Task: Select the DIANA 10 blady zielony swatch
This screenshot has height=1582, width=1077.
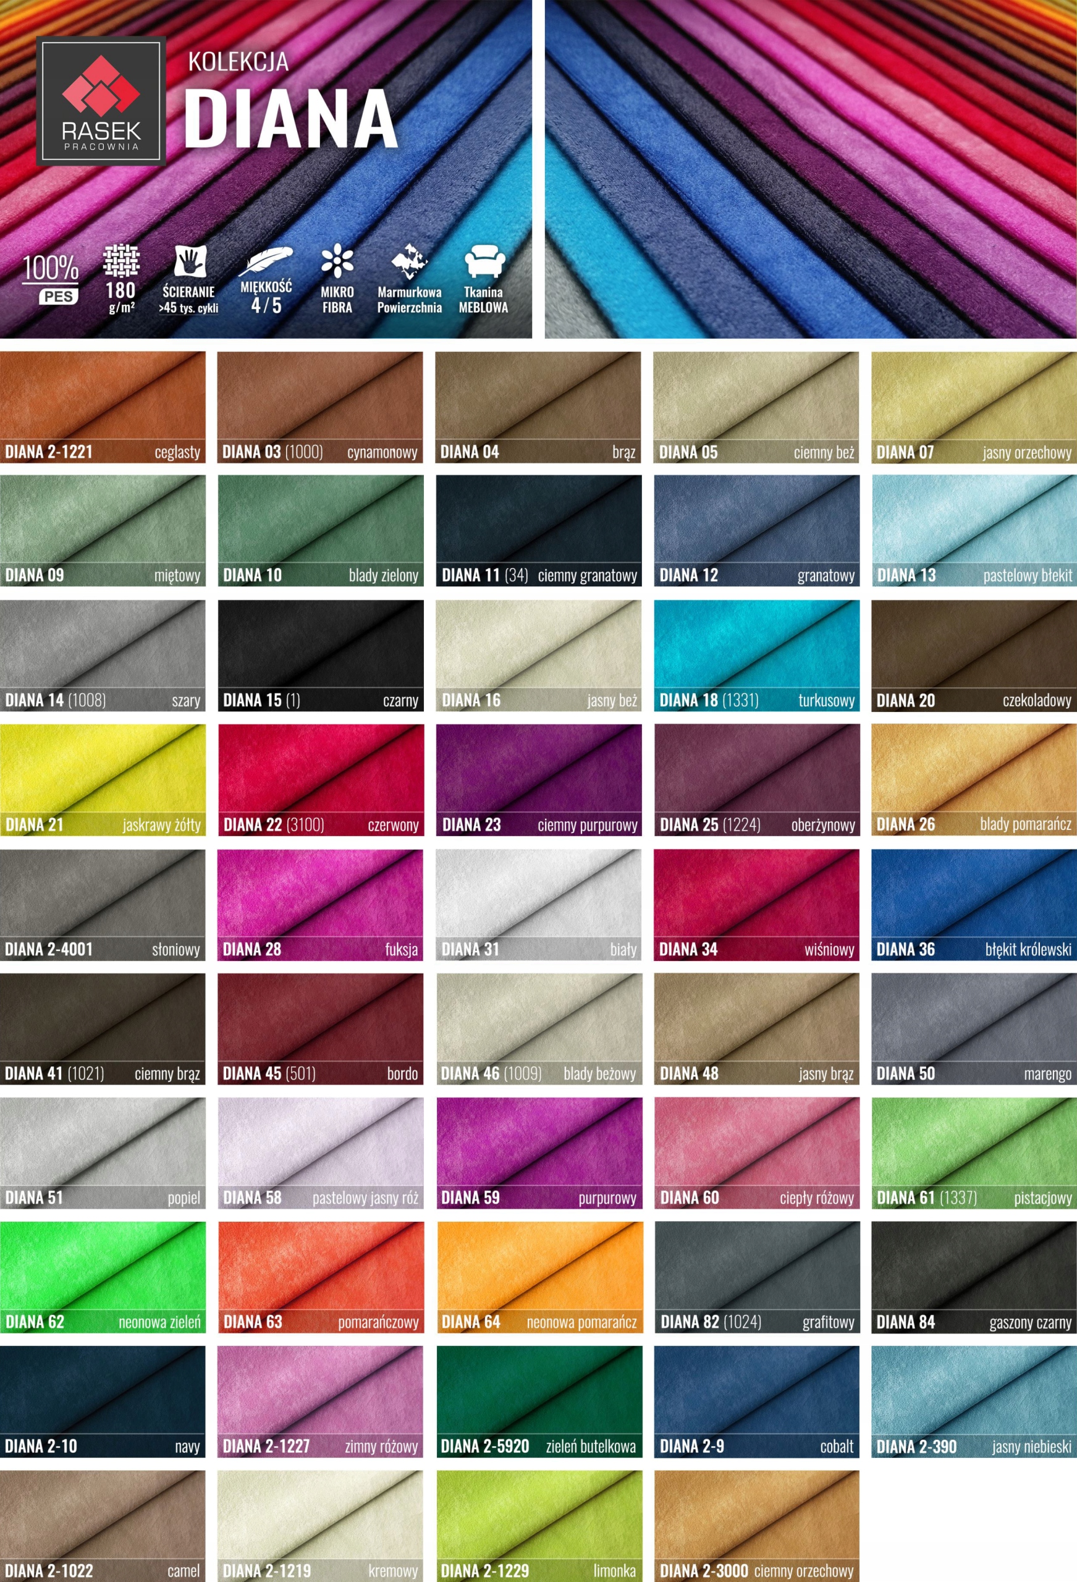Action: point(321,531)
